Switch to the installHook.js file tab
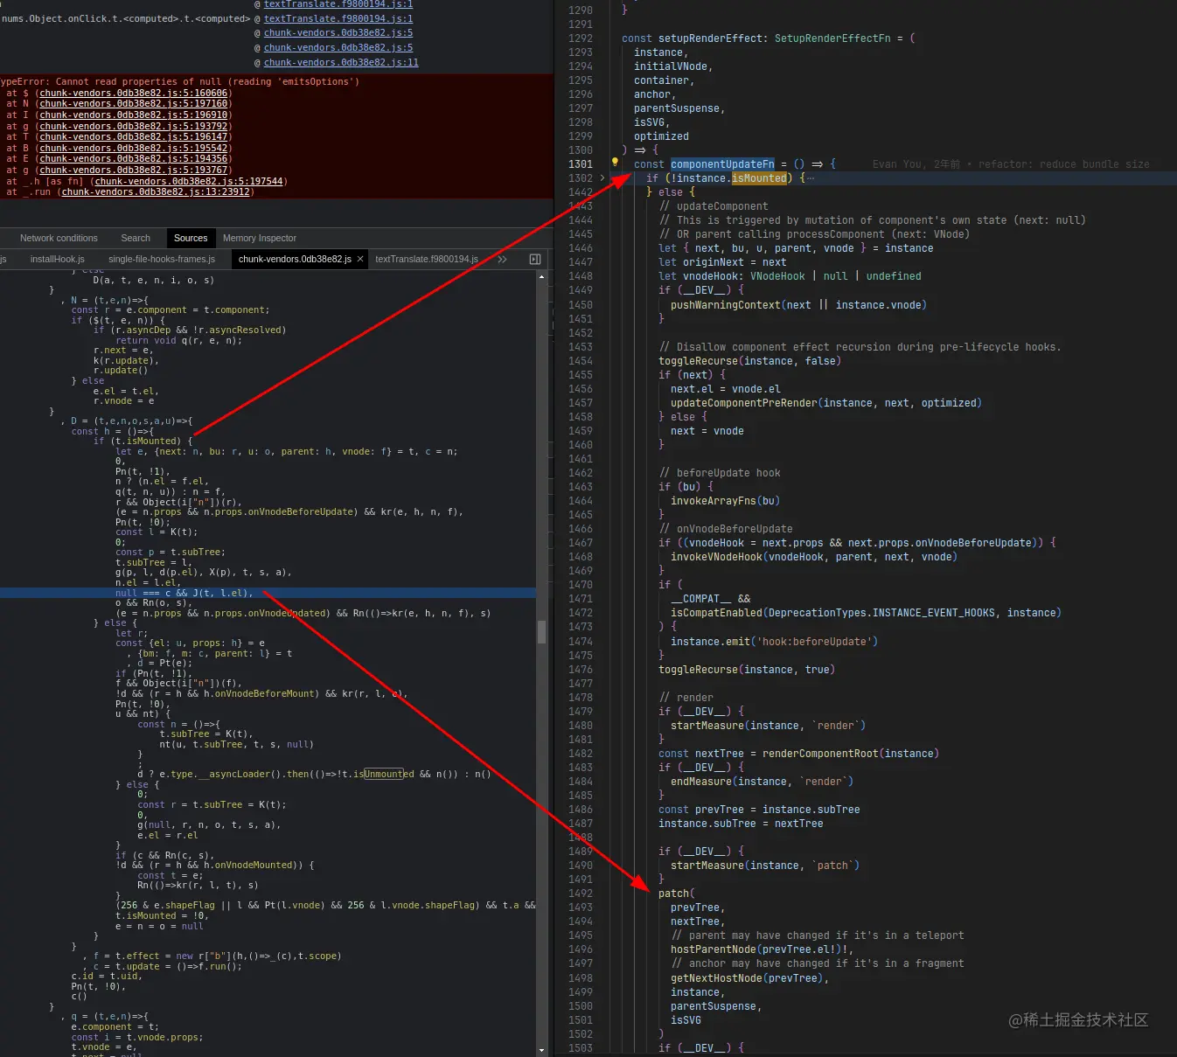Screen dimensions: 1177x1057 [x=58, y=260]
